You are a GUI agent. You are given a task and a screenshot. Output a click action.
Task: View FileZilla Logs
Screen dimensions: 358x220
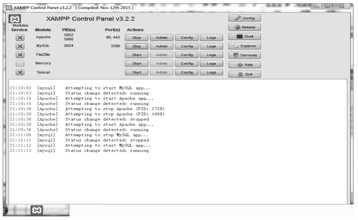211,55
